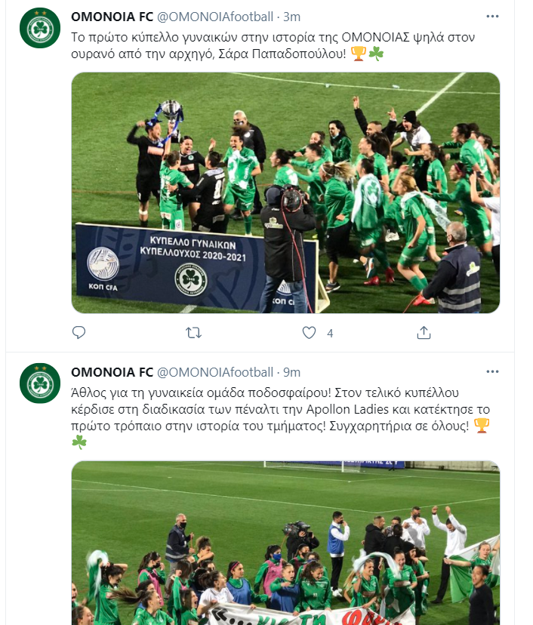View the like count number 4

330,333
